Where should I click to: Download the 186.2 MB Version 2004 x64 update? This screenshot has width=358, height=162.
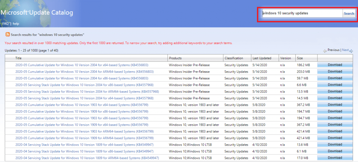(x=335, y=65)
